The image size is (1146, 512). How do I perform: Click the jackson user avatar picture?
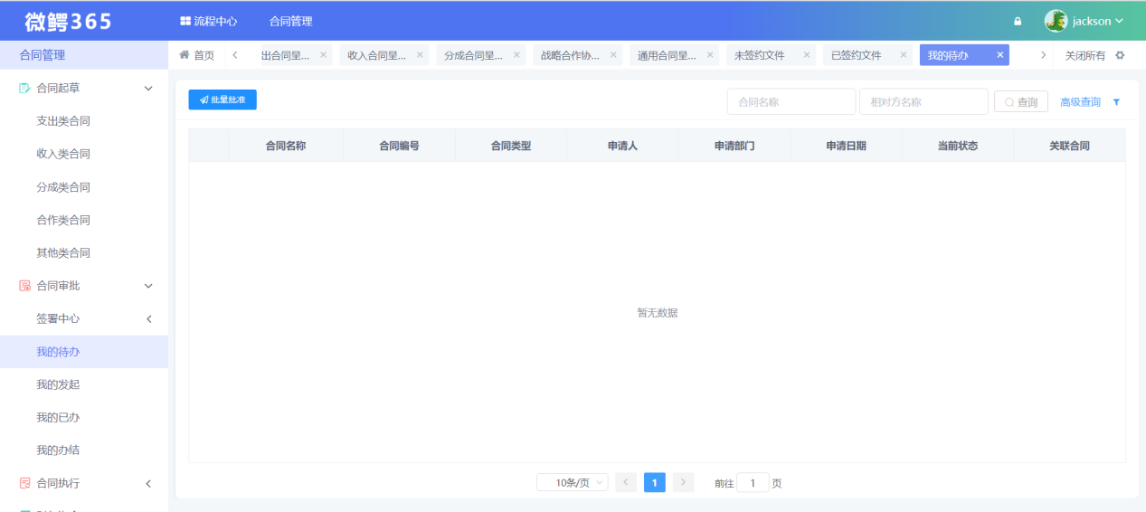coord(1056,21)
